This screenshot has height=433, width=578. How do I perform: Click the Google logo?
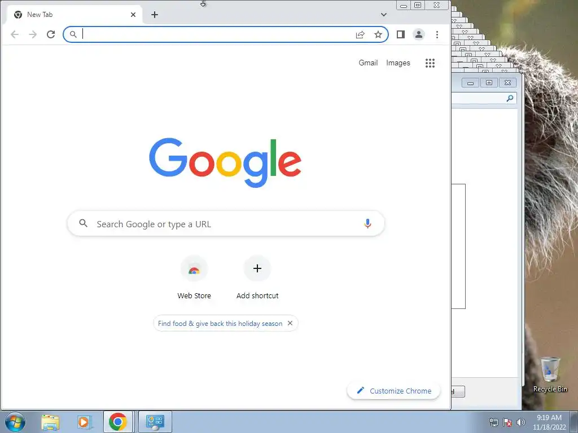[x=225, y=162]
